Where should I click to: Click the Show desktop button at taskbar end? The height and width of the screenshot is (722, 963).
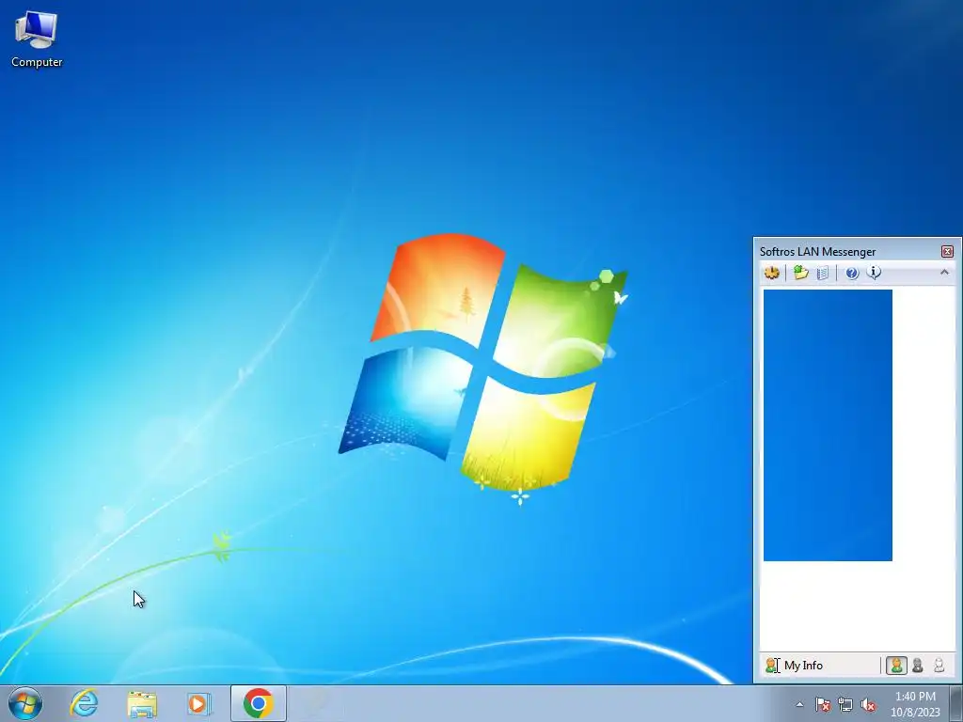click(955, 703)
